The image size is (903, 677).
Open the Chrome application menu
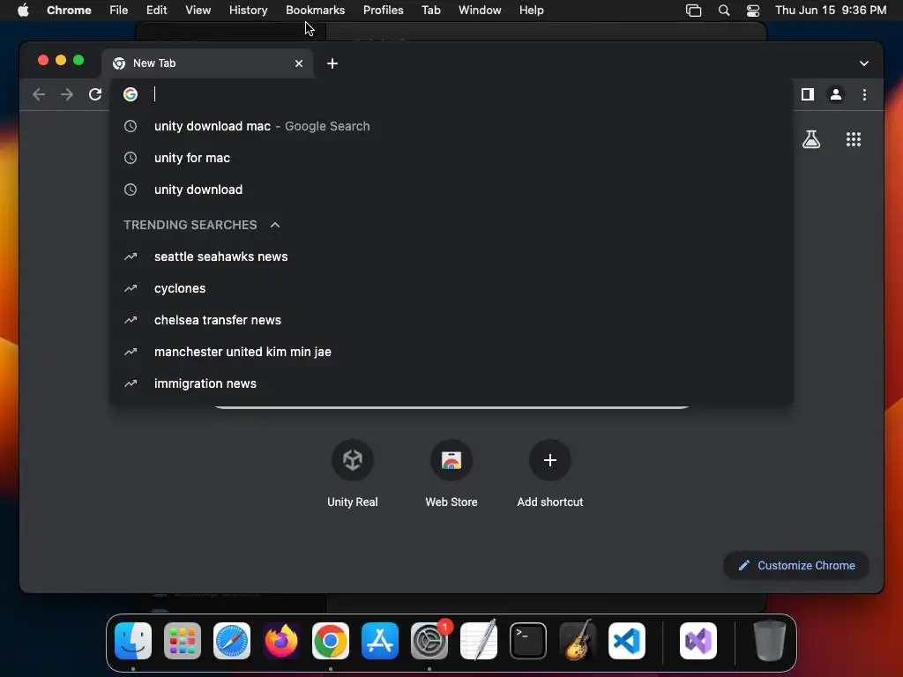tap(69, 11)
